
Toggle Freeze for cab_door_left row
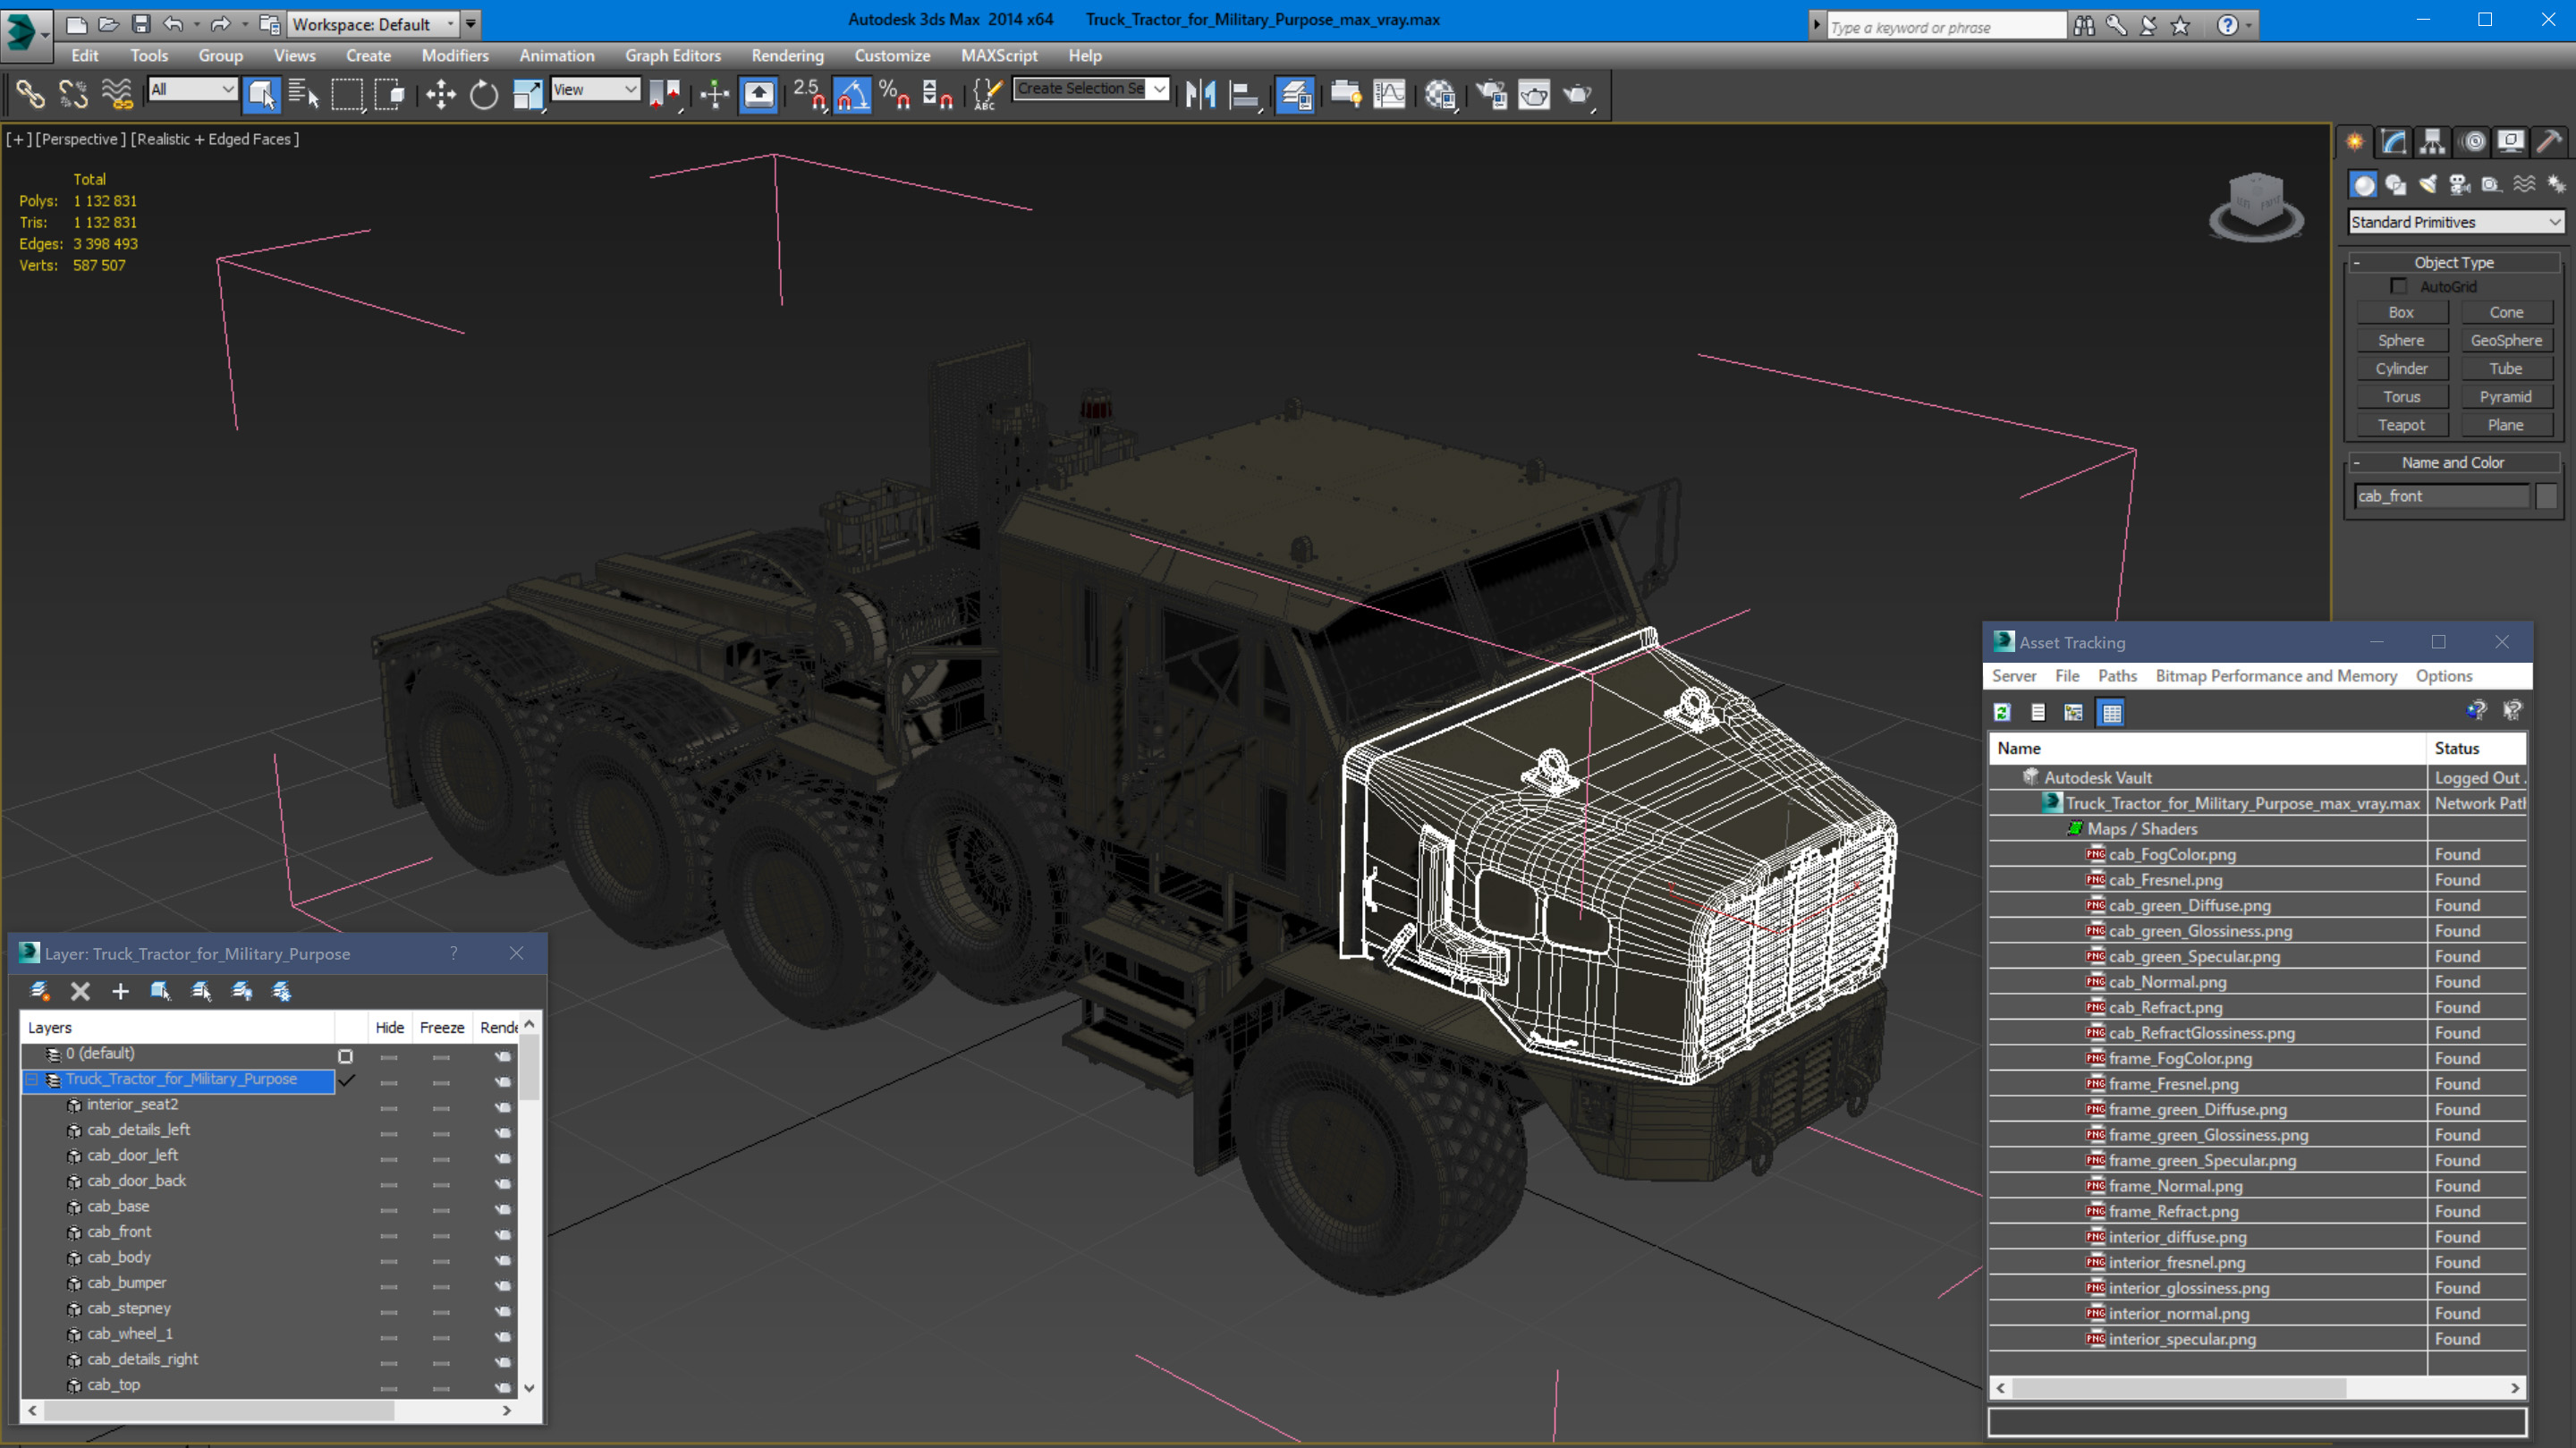(441, 1158)
